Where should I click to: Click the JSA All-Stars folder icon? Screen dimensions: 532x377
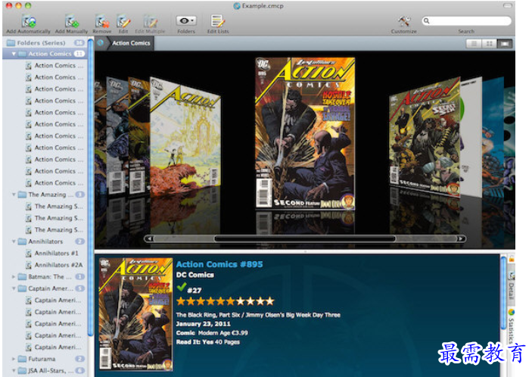pos(23,370)
